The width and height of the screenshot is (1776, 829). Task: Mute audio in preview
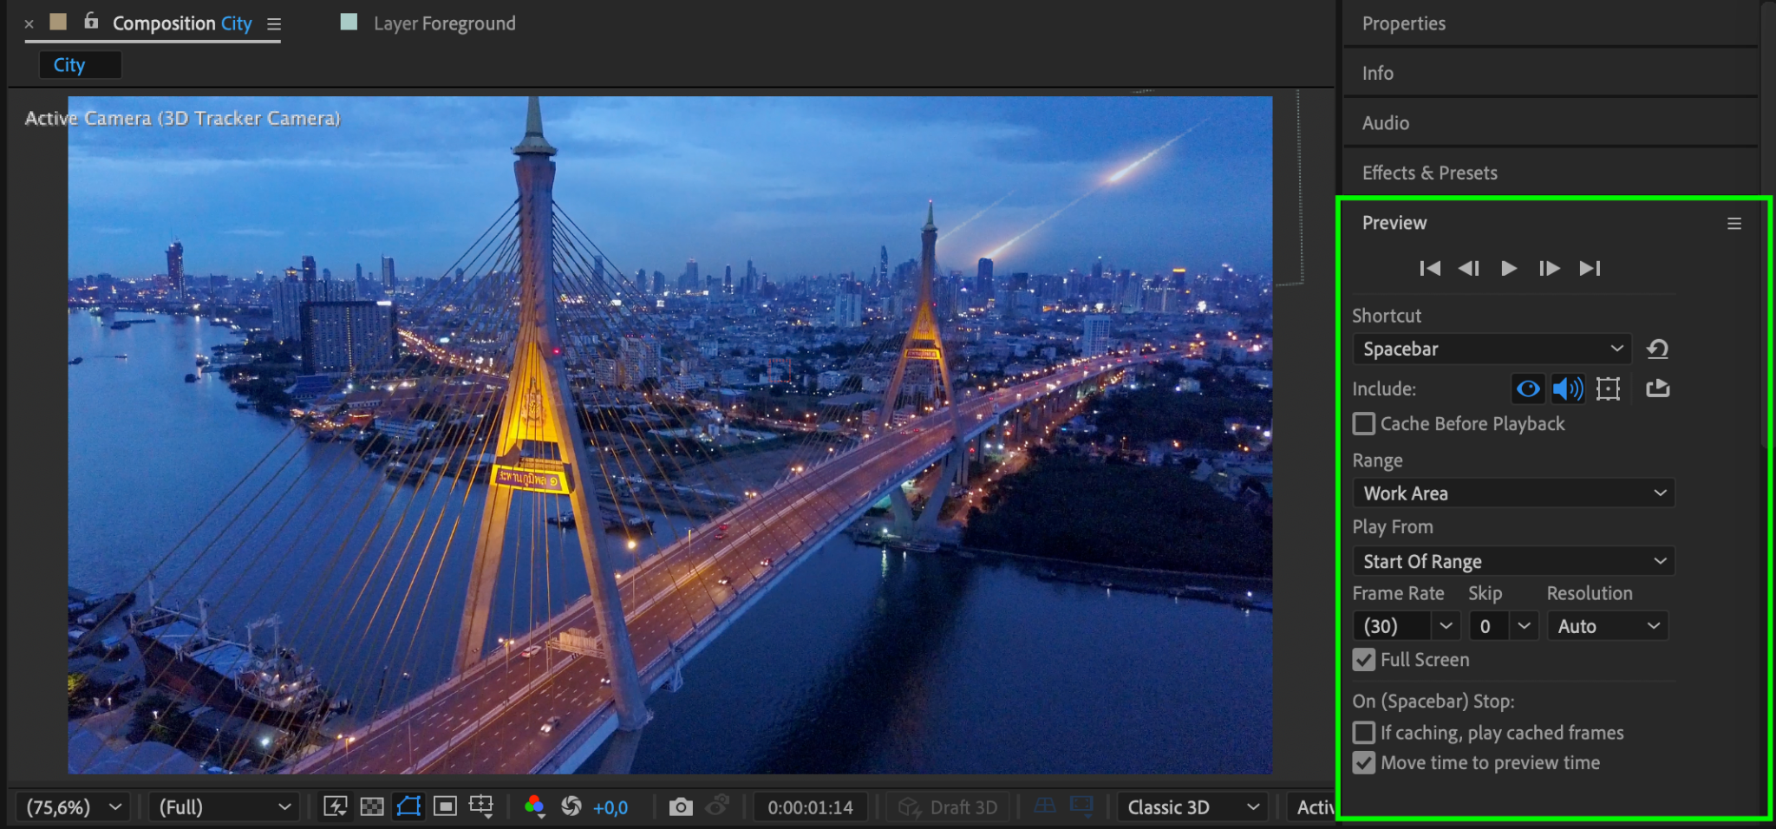(1567, 388)
